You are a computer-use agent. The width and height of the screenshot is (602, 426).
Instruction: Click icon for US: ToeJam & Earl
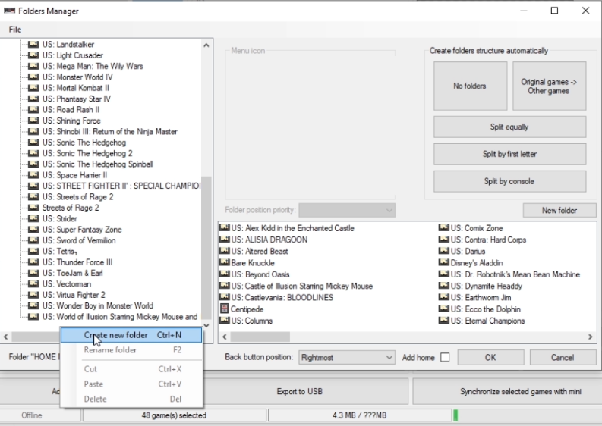tap(34, 273)
